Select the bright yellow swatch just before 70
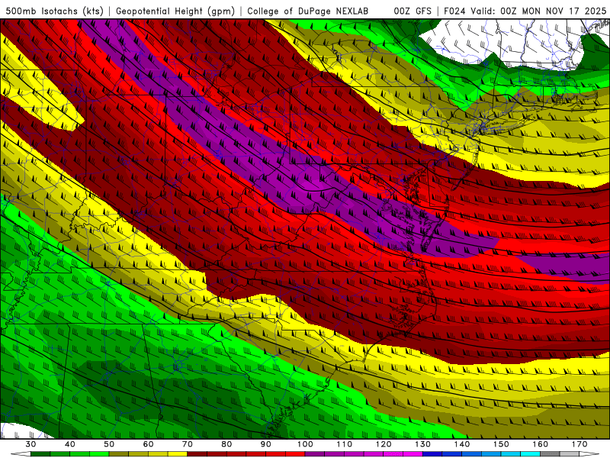 [178, 453]
